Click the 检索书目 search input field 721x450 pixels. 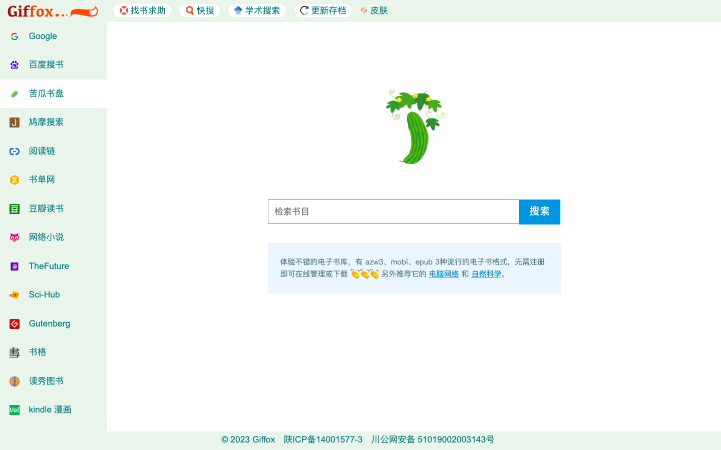click(x=394, y=211)
